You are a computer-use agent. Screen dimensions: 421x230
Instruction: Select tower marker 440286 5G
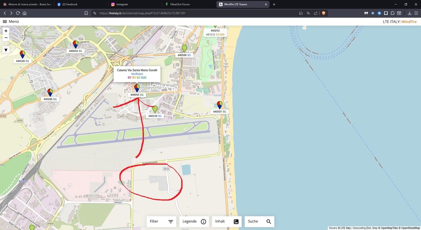coord(50,92)
